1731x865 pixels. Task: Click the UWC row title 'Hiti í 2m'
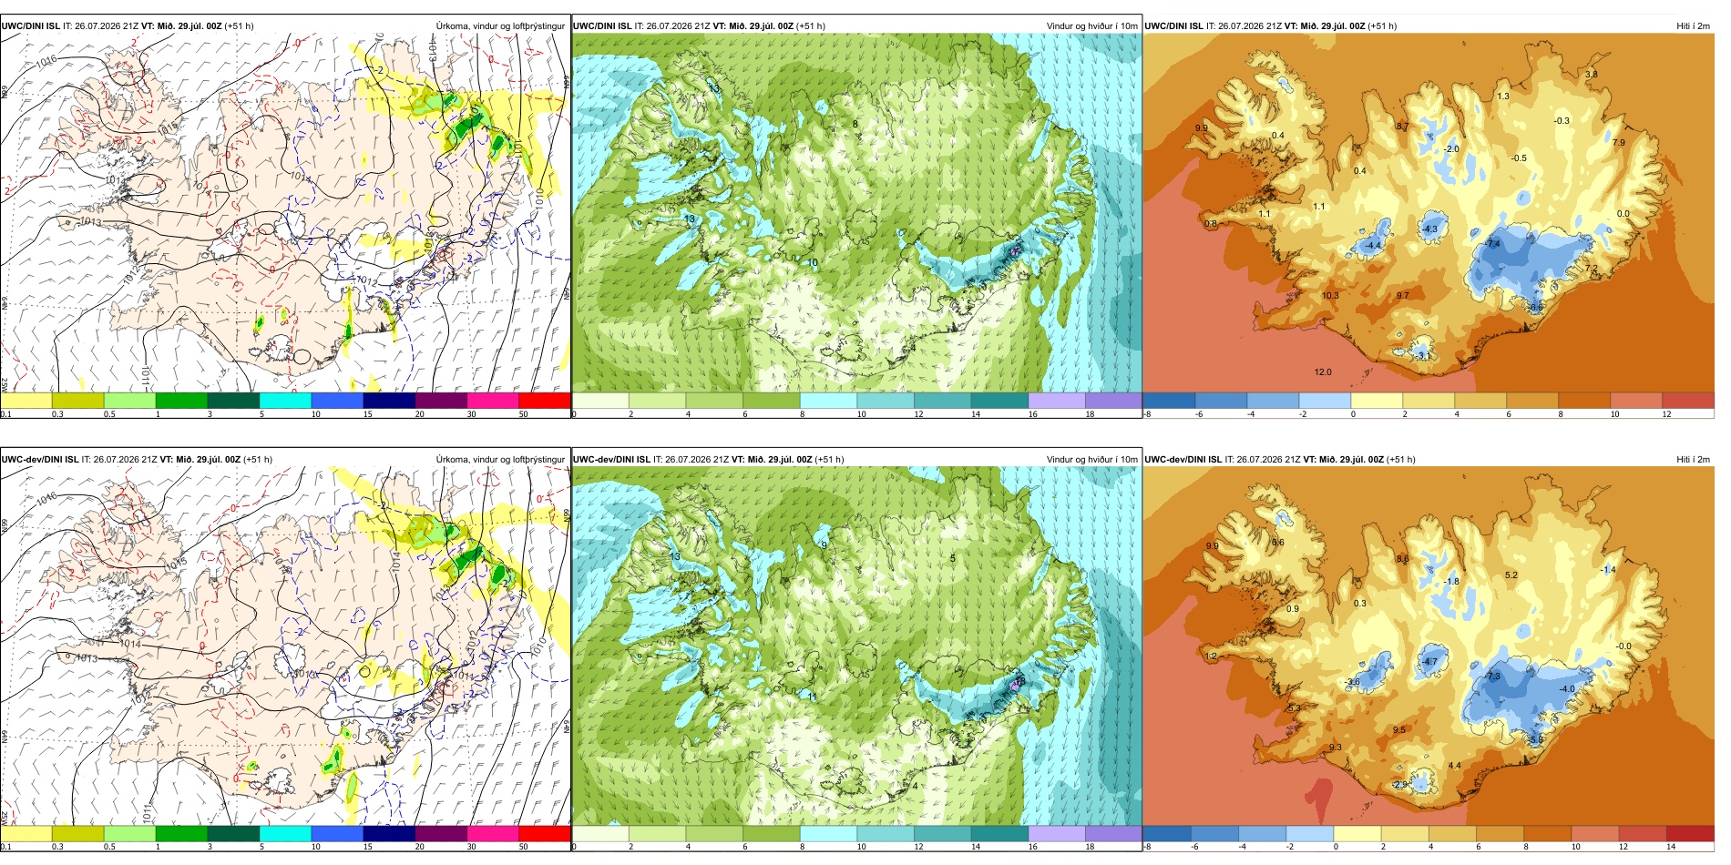pyautogui.click(x=1693, y=26)
